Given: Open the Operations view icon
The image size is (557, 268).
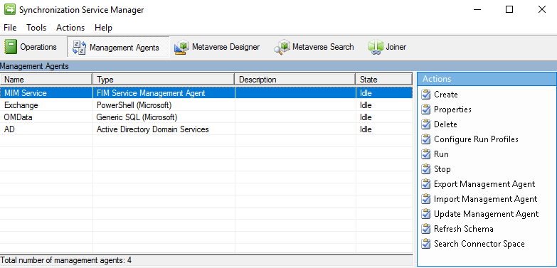Looking at the screenshot, I should tap(11, 47).
